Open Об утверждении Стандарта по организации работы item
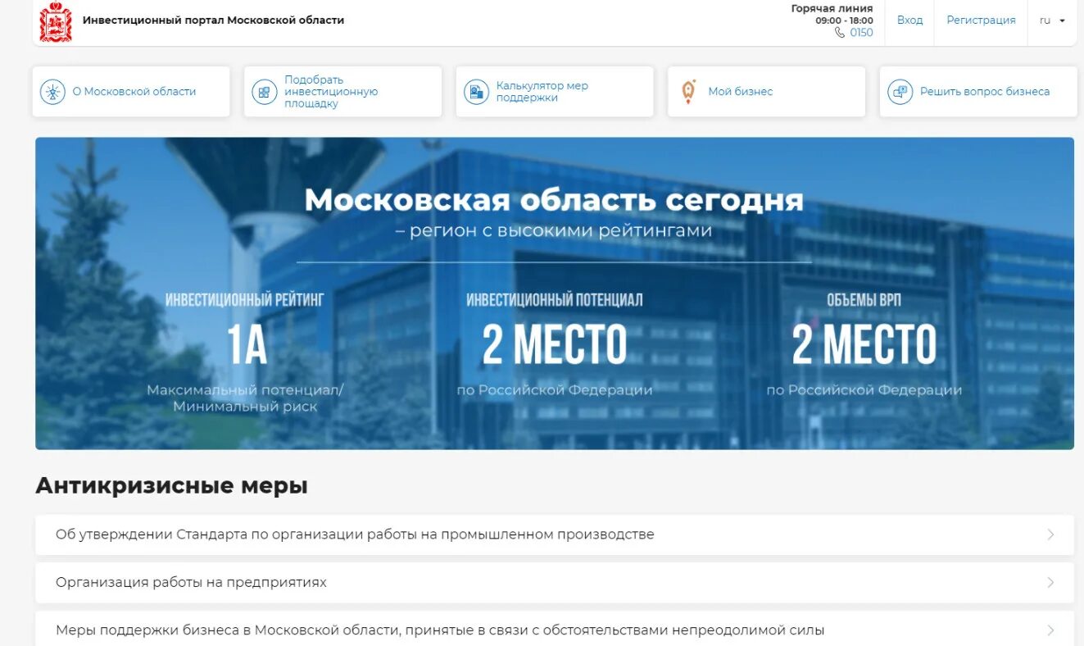The width and height of the screenshot is (1084, 646). click(555, 535)
